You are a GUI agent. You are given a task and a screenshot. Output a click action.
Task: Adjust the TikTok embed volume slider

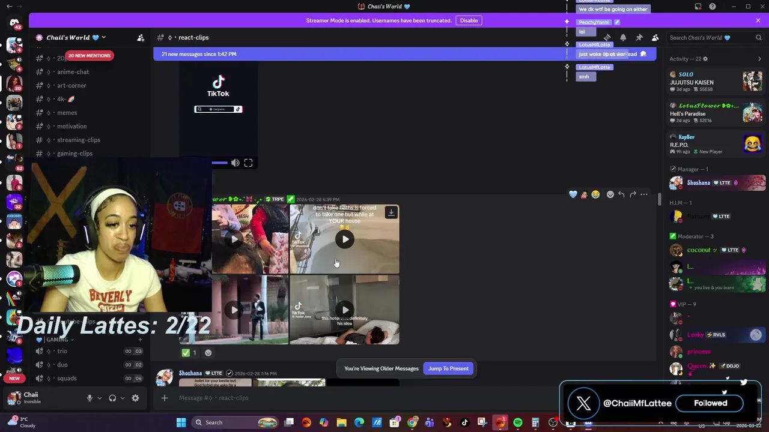pos(219,163)
